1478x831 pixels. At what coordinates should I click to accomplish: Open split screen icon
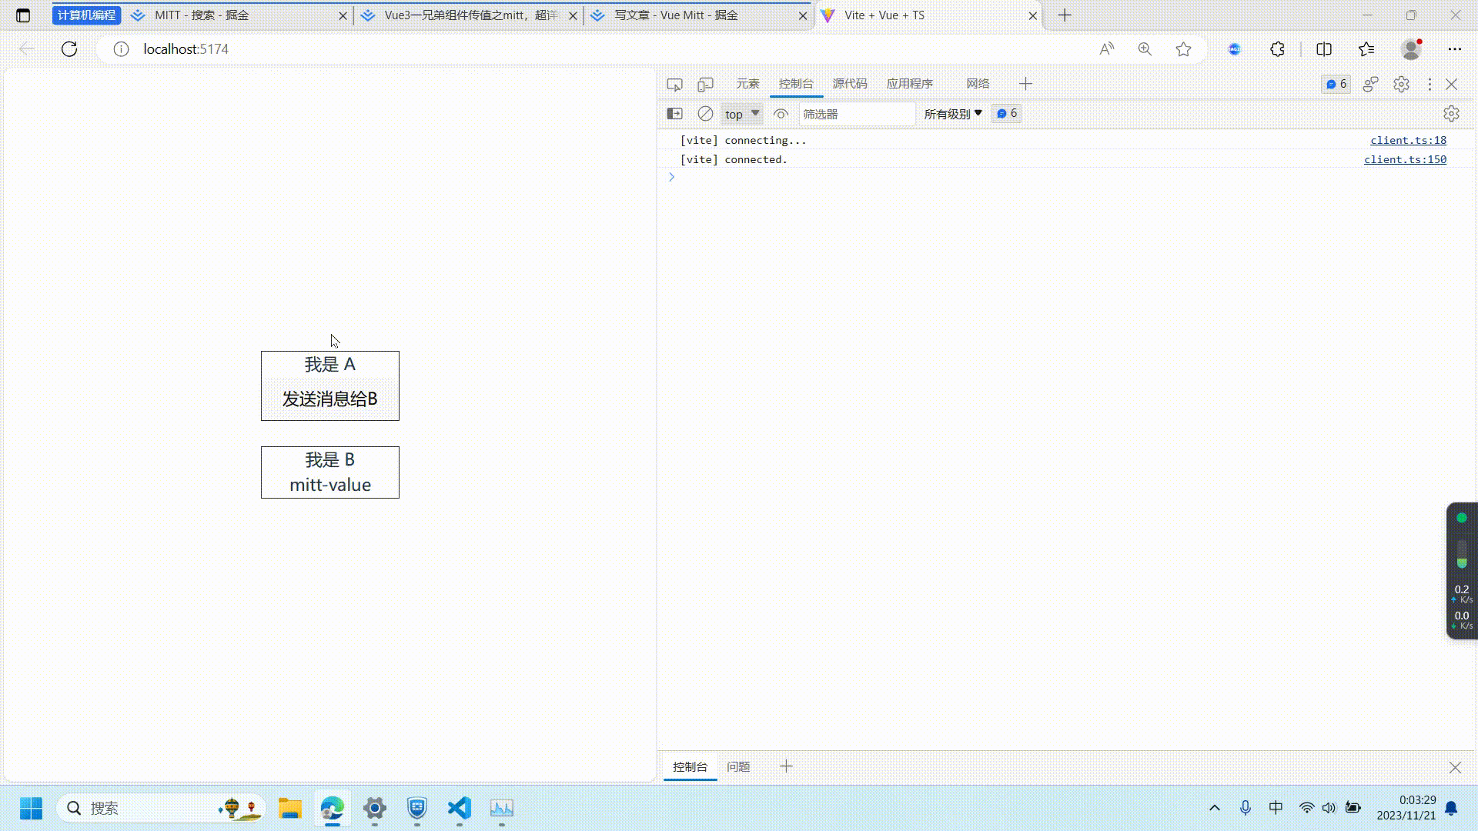(x=1324, y=49)
